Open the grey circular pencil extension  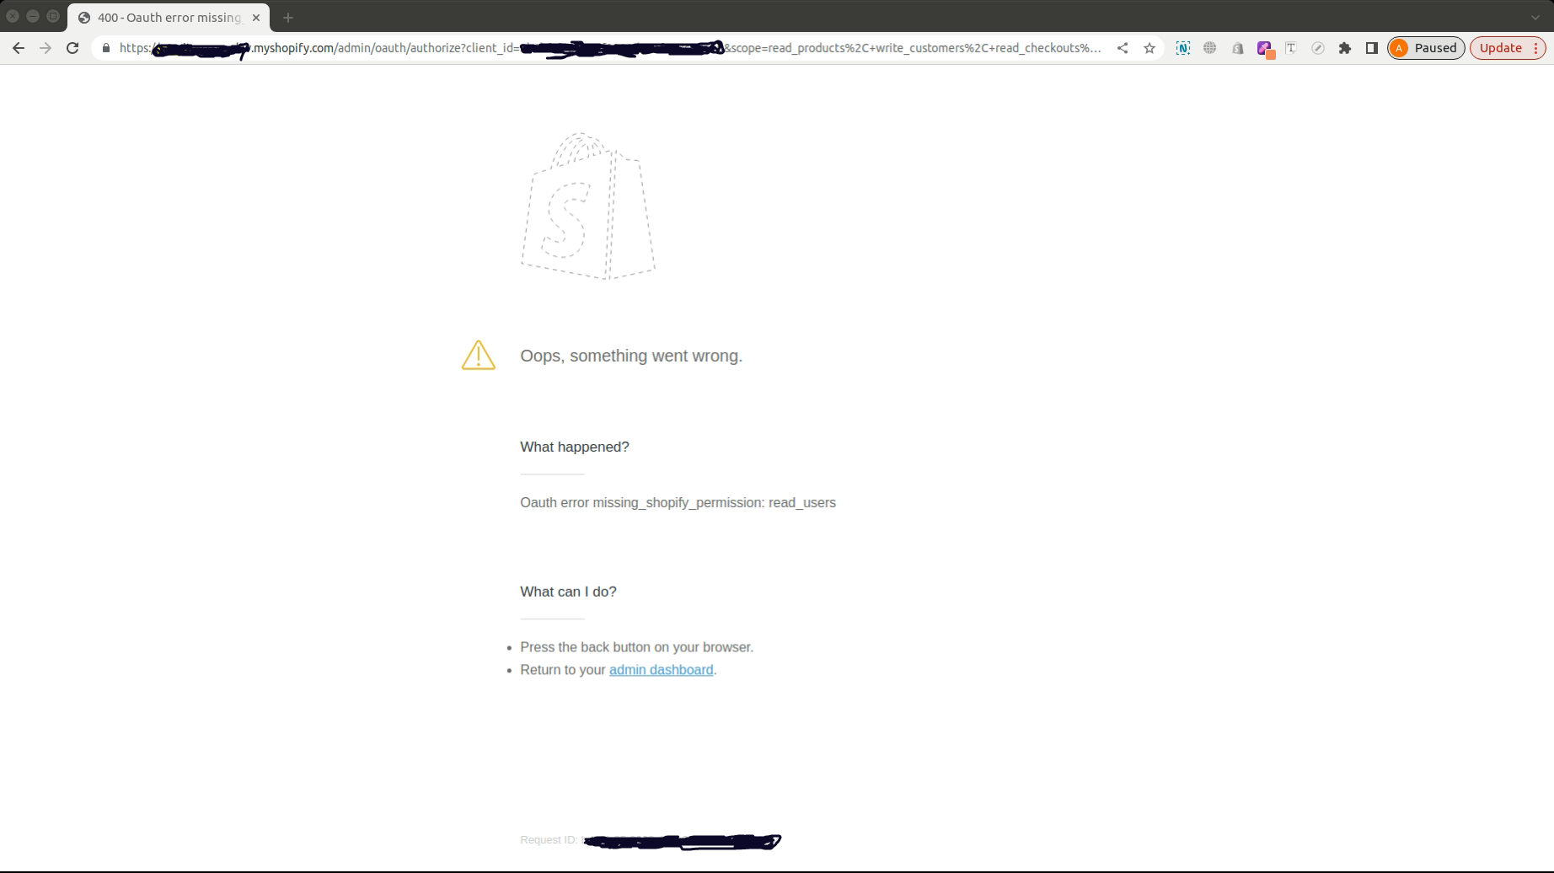click(x=1318, y=48)
